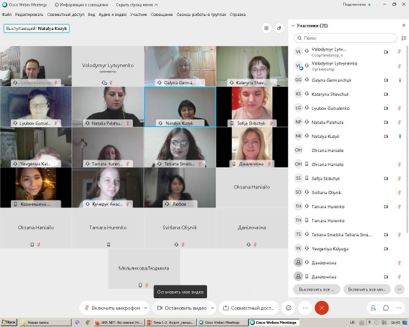Image resolution: width=409 pixels, height=327 pixels.
Task: Open microphone options dropdown arrow
Action: pyautogui.click(x=146, y=308)
